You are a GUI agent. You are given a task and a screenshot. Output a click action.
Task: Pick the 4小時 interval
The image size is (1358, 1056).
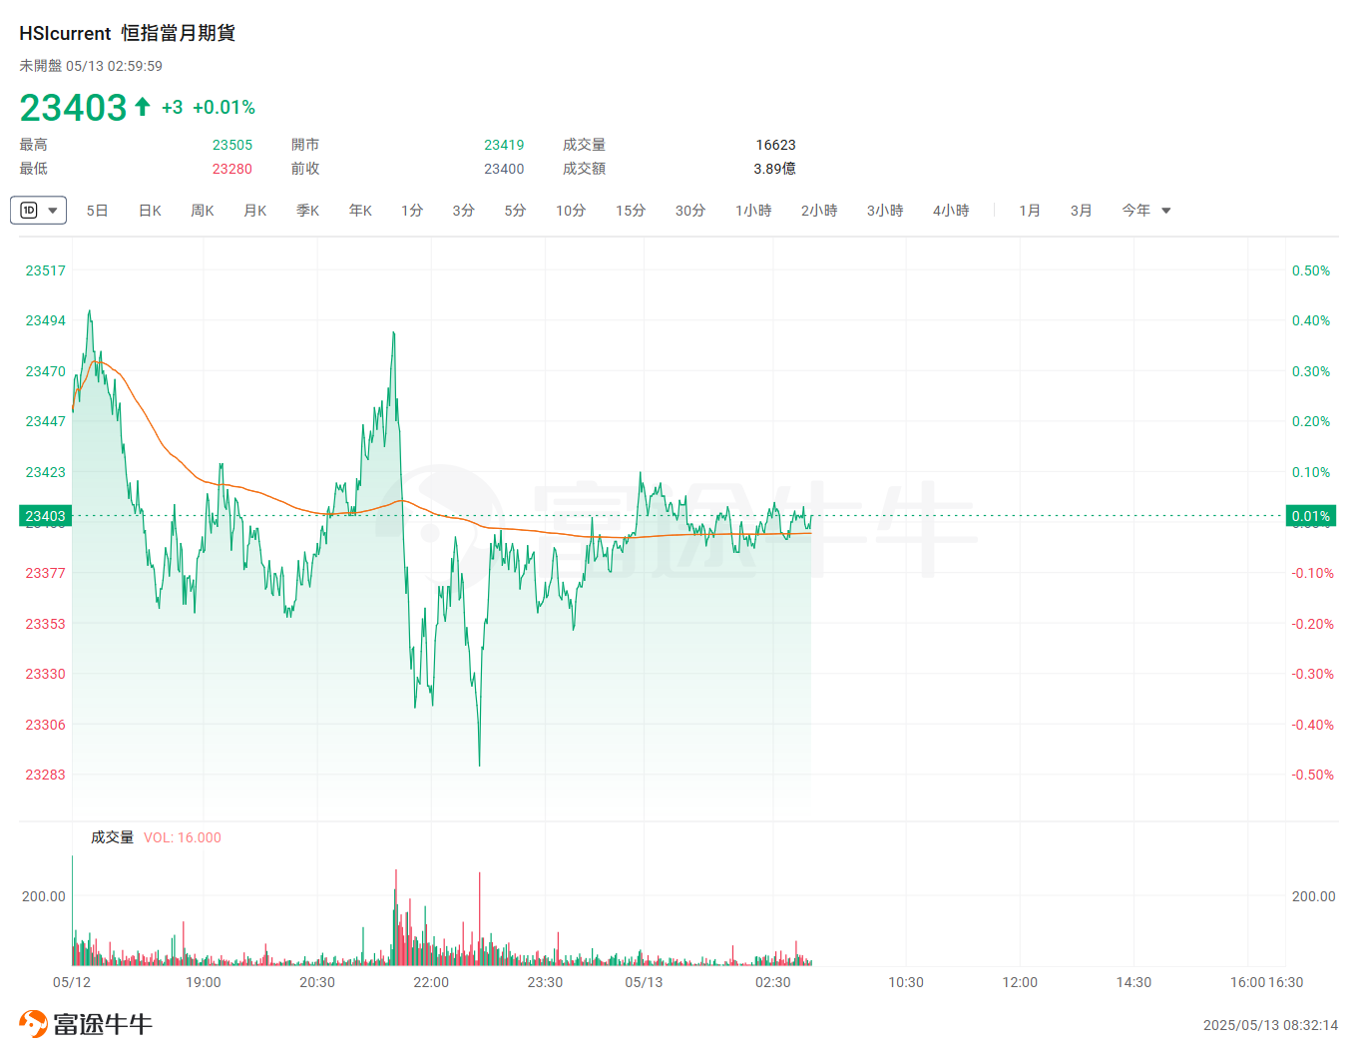951,211
